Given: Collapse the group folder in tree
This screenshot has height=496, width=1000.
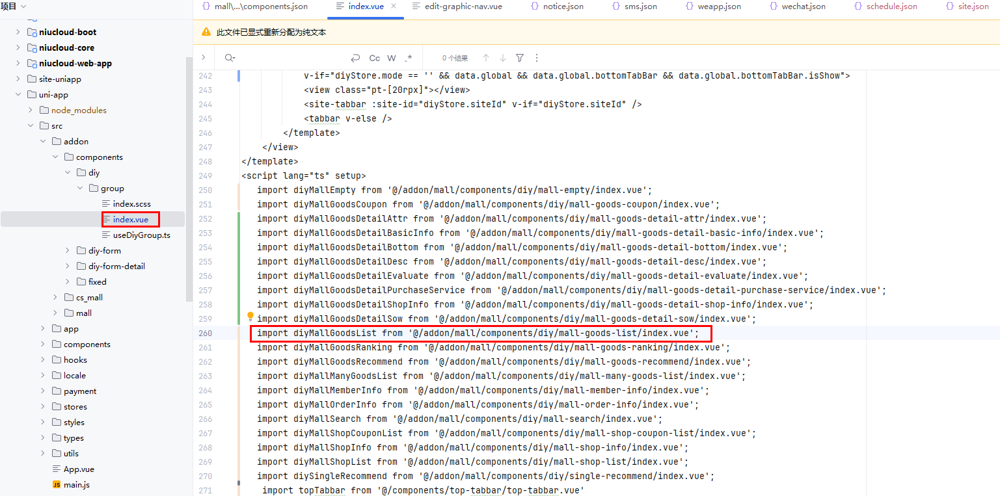Looking at the screenshot, I should coord(80,189).
